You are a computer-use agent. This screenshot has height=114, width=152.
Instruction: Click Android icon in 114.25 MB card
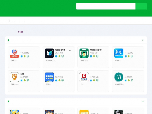(x=129, y=56)
